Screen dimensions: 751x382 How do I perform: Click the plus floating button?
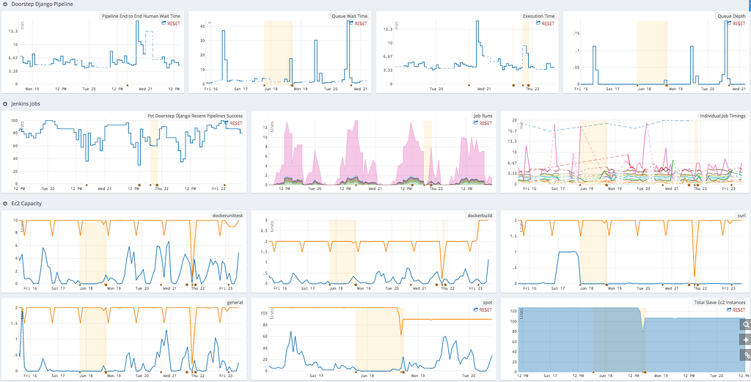746,340
